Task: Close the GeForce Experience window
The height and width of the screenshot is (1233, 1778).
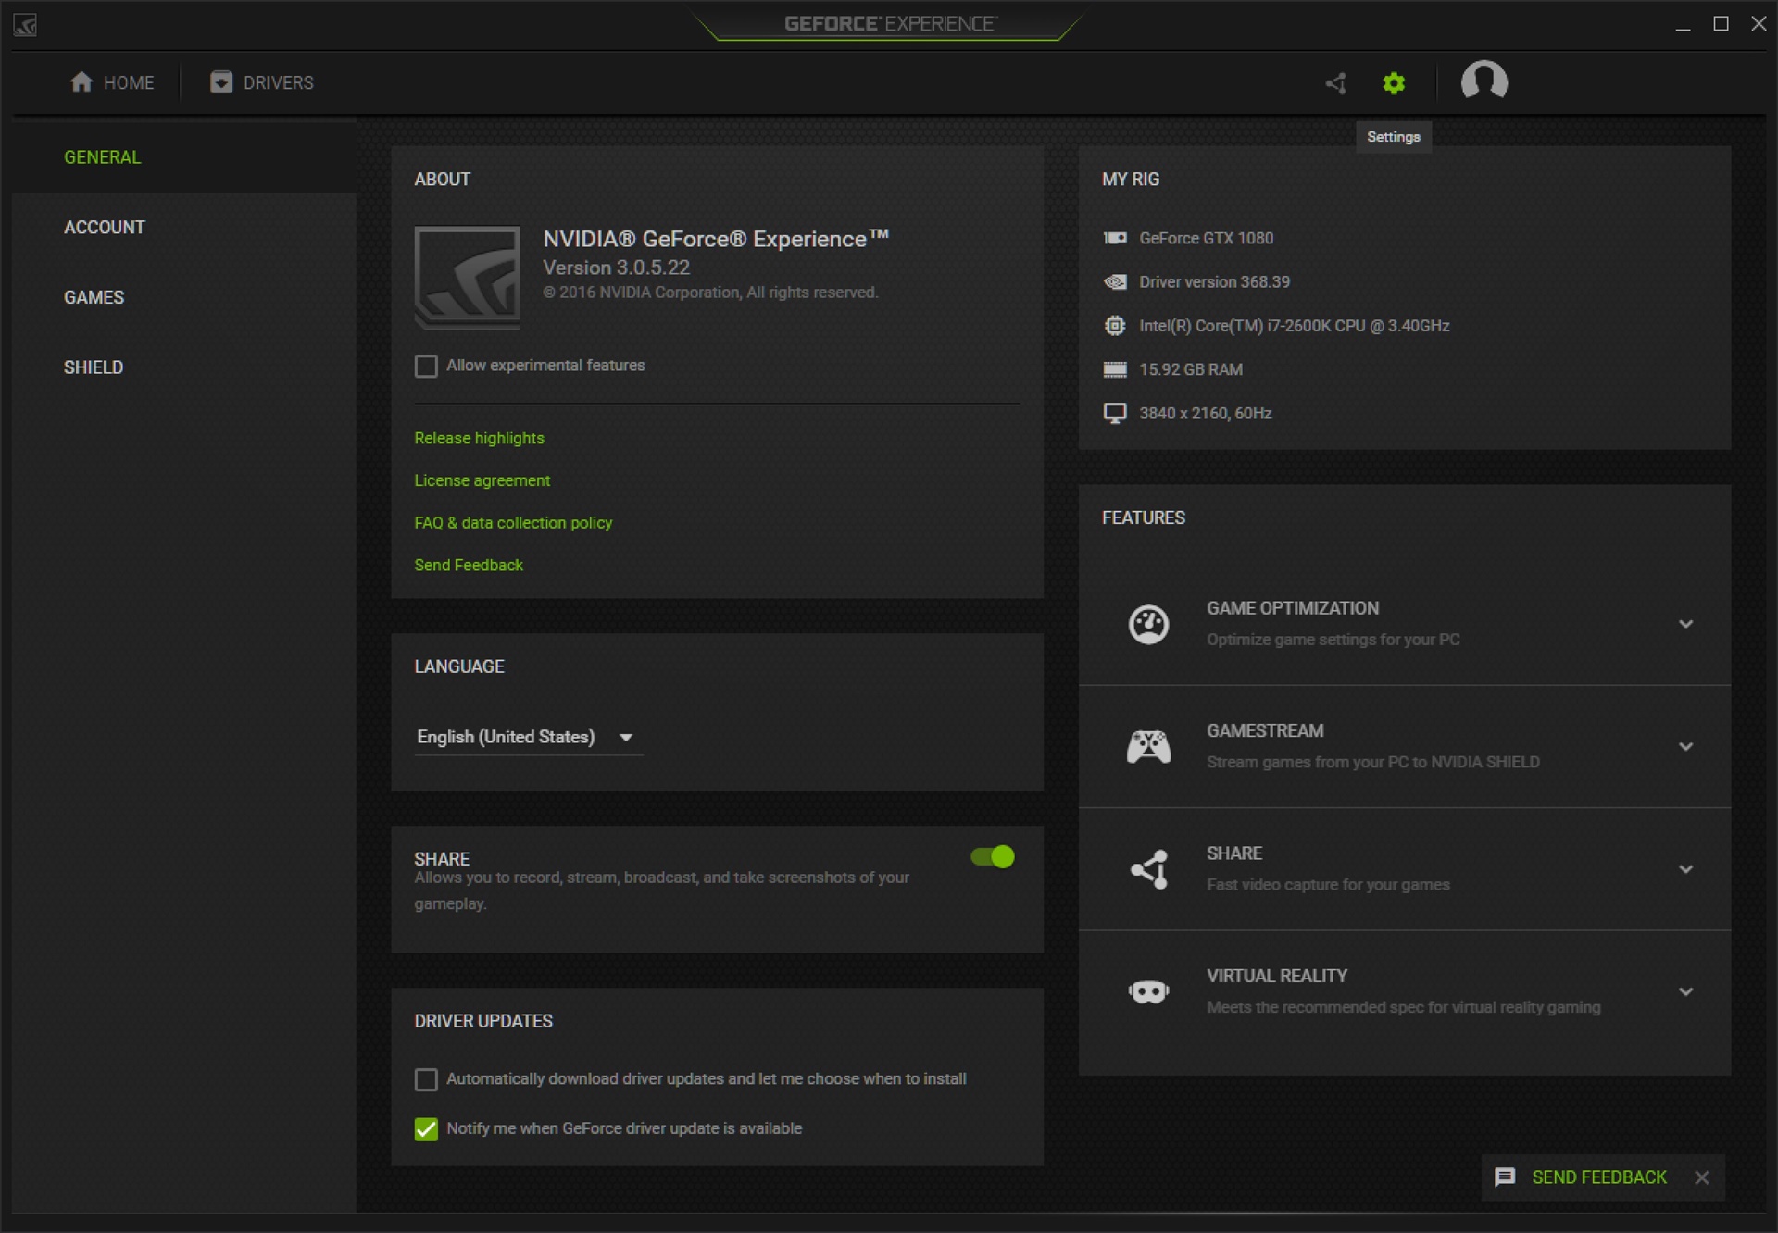Action: (1759, 24)
